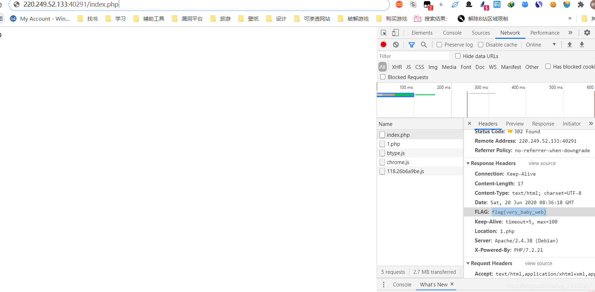Viewport: 595px width, 292px height.
Task: Import HAR file upload arrow
Action: click(569, 44)
